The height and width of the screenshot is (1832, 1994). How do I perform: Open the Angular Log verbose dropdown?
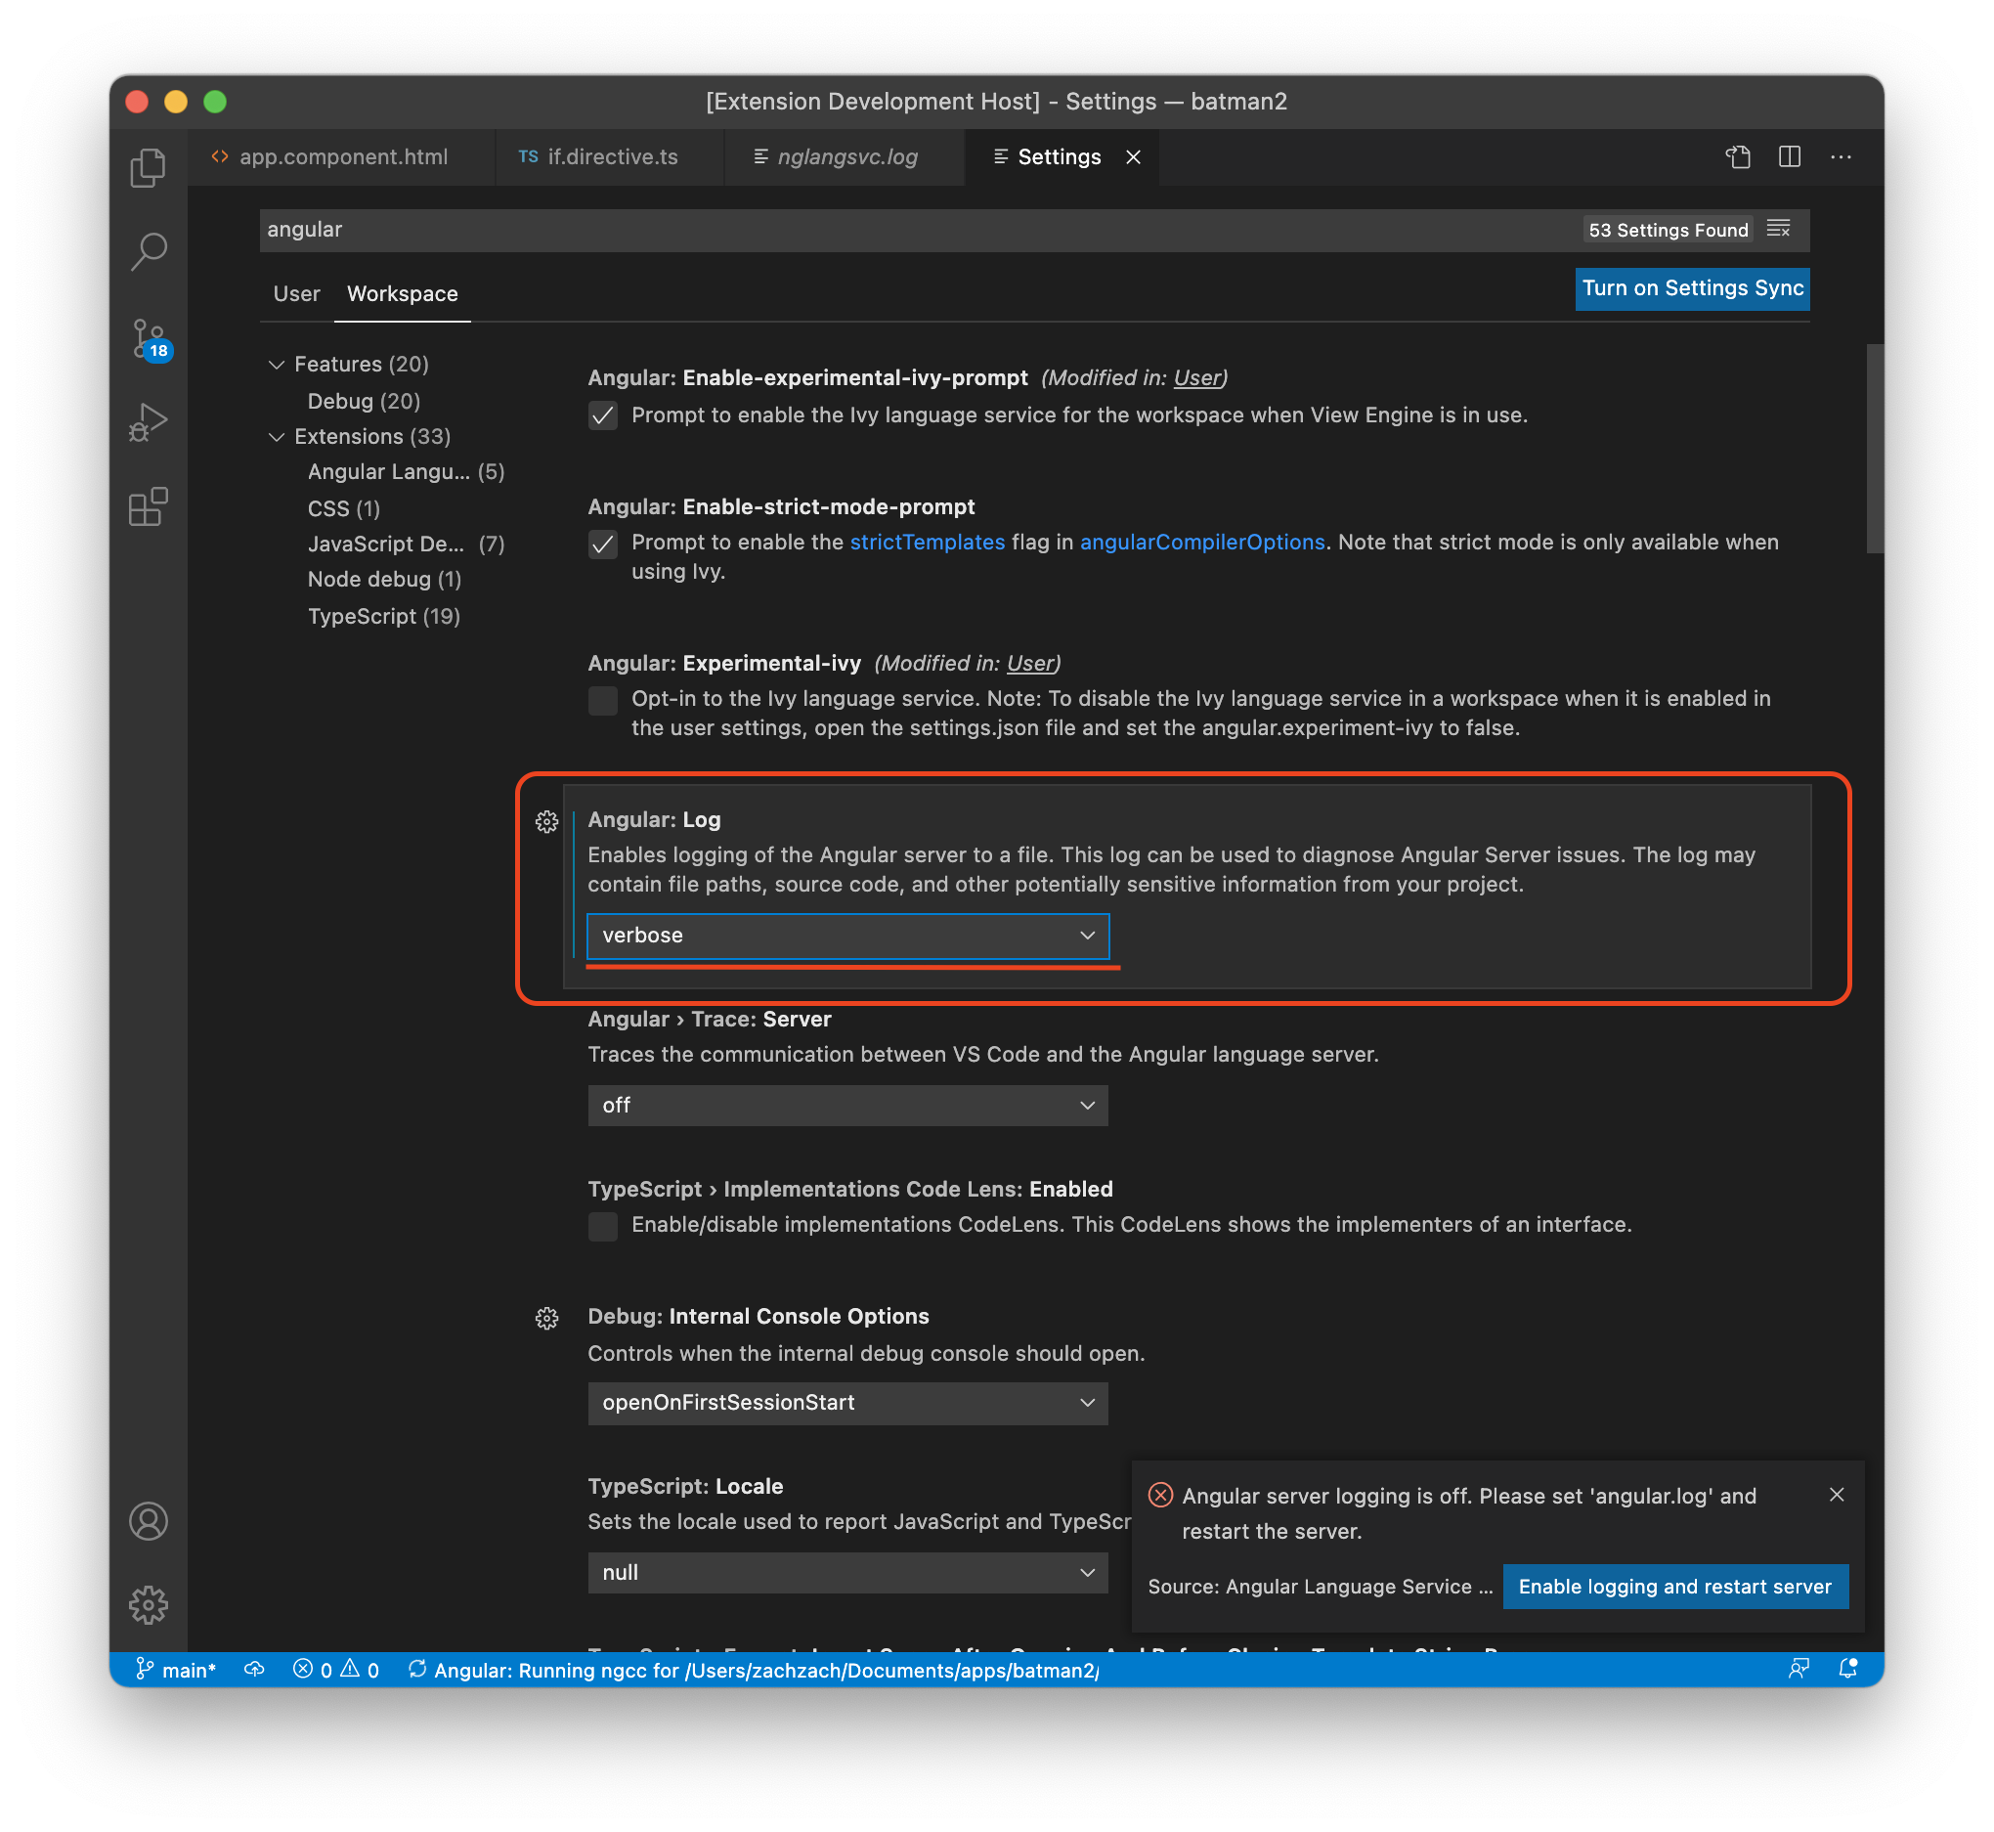coord(847,936)
